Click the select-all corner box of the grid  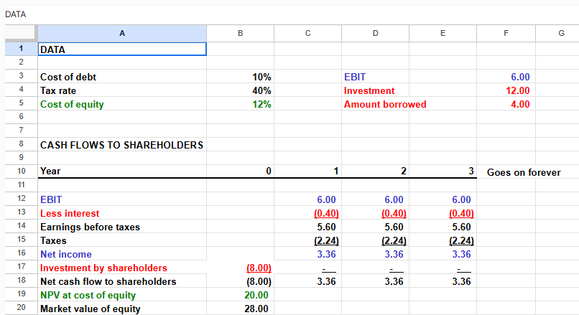[18, 32]
